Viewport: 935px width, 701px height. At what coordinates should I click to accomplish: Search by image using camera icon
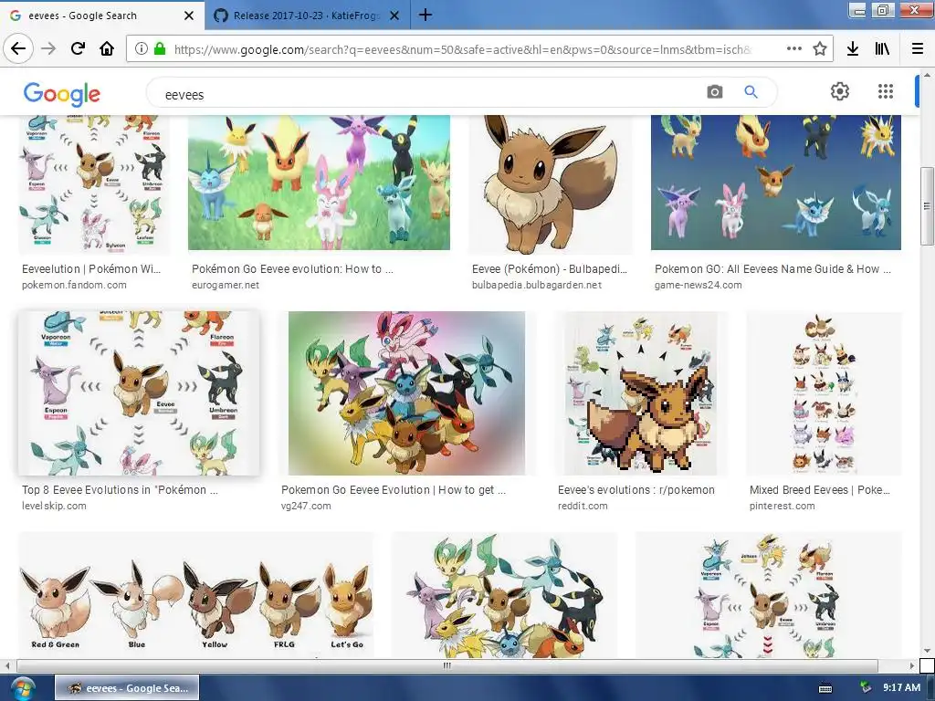click(714, 92)
